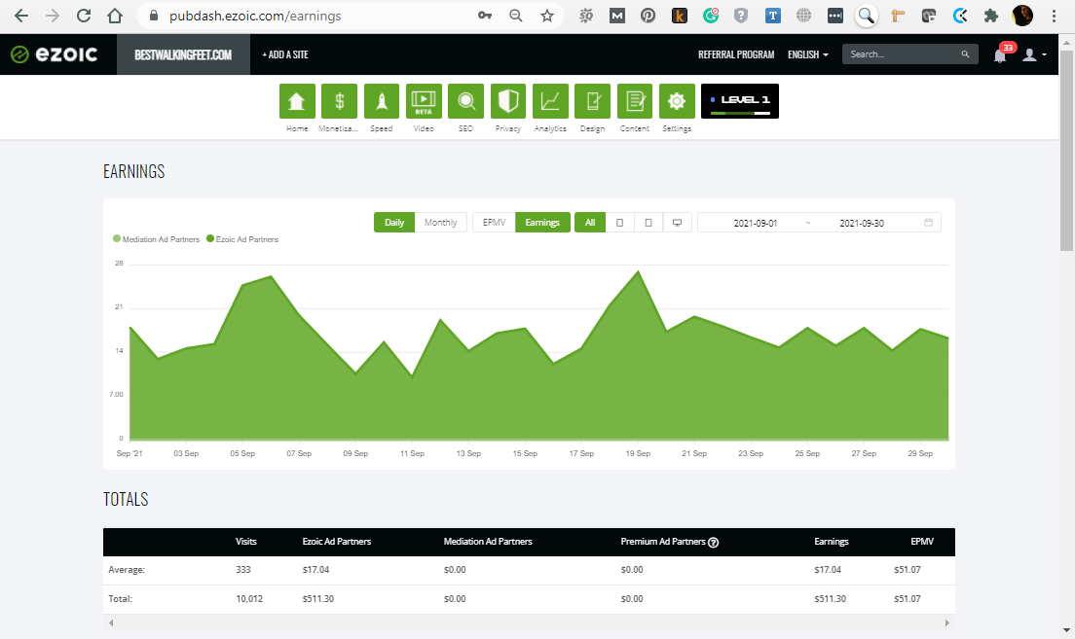Click the EPMV column header
The image size is (1075, 639).
coord(922,542)
